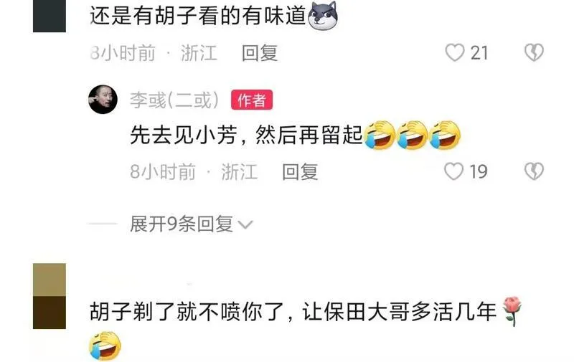Click the first laughing-crying emoji in the reply
Screen dimensions: 574x362
(x=380, y=135)
